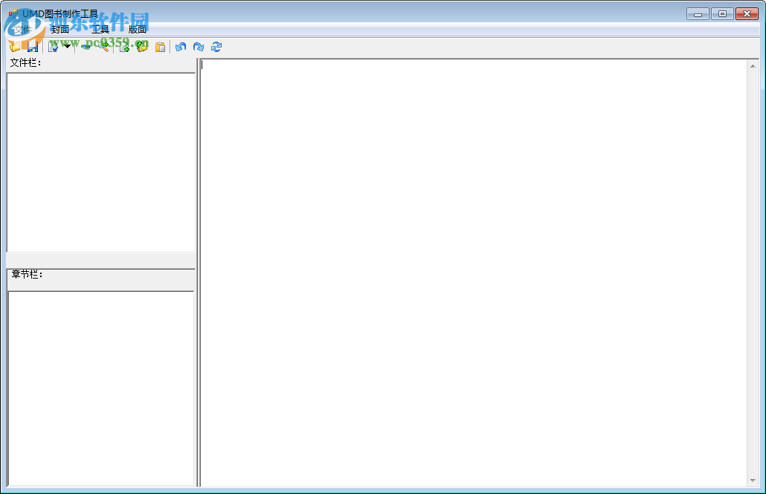Screen dimensions: 766x494
Task: Click inside the 章节栏 chapter list panel
Action: pyautogui.click(x=101, y=389)
